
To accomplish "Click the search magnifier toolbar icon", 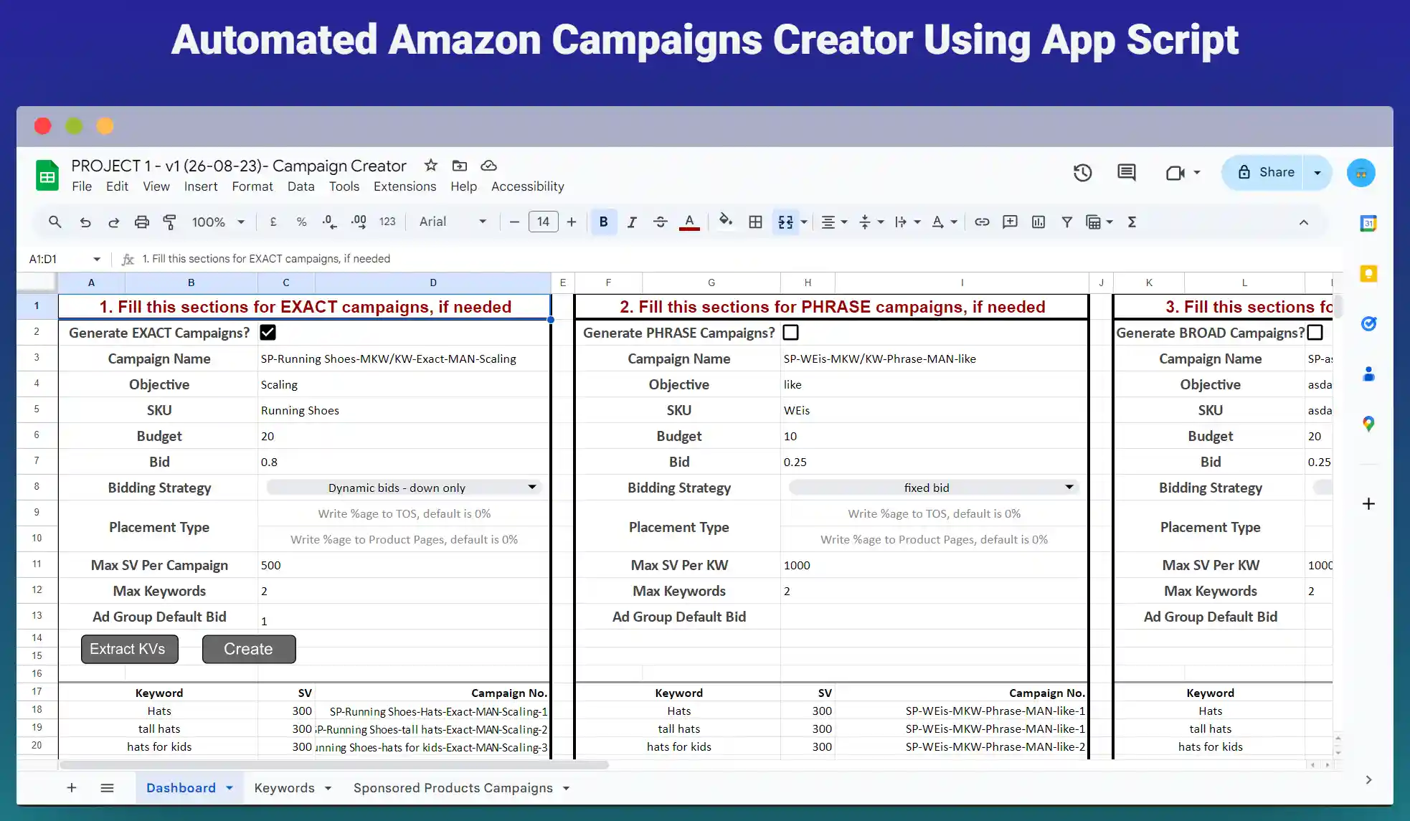I will (55, 222).
